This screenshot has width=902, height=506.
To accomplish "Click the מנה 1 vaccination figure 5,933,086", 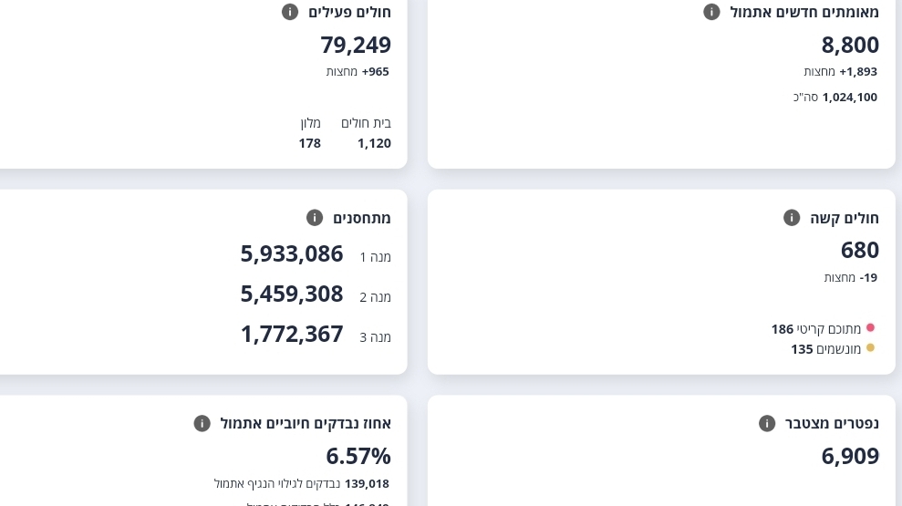I will coord(292,254).
